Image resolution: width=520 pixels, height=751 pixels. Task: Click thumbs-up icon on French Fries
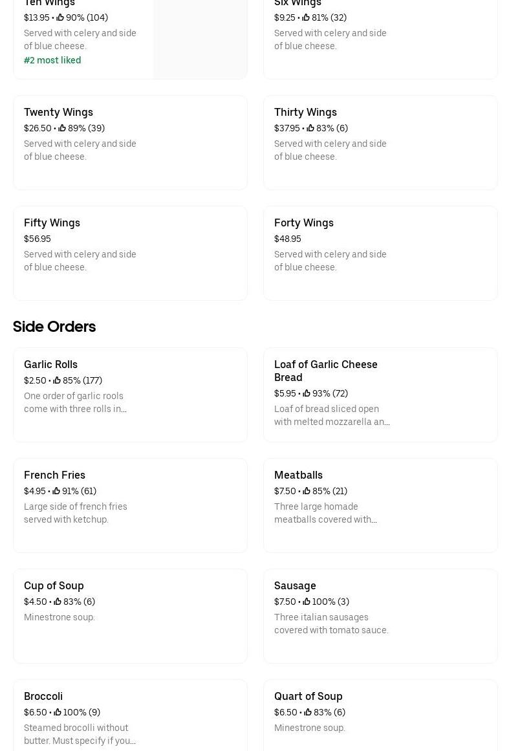[56, 491]
